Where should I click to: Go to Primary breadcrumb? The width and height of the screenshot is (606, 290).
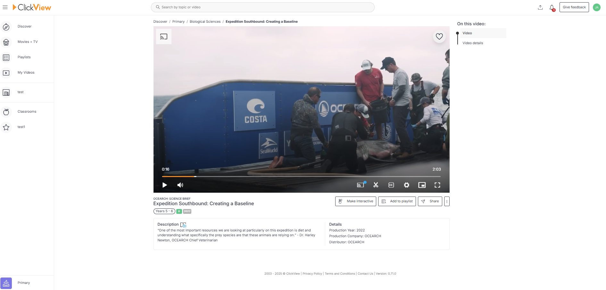tap(178, 22)
